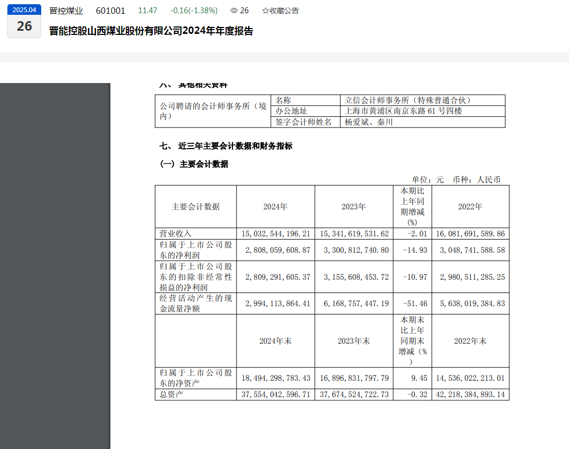Click the 营业收入 row label

pos(176,233)
